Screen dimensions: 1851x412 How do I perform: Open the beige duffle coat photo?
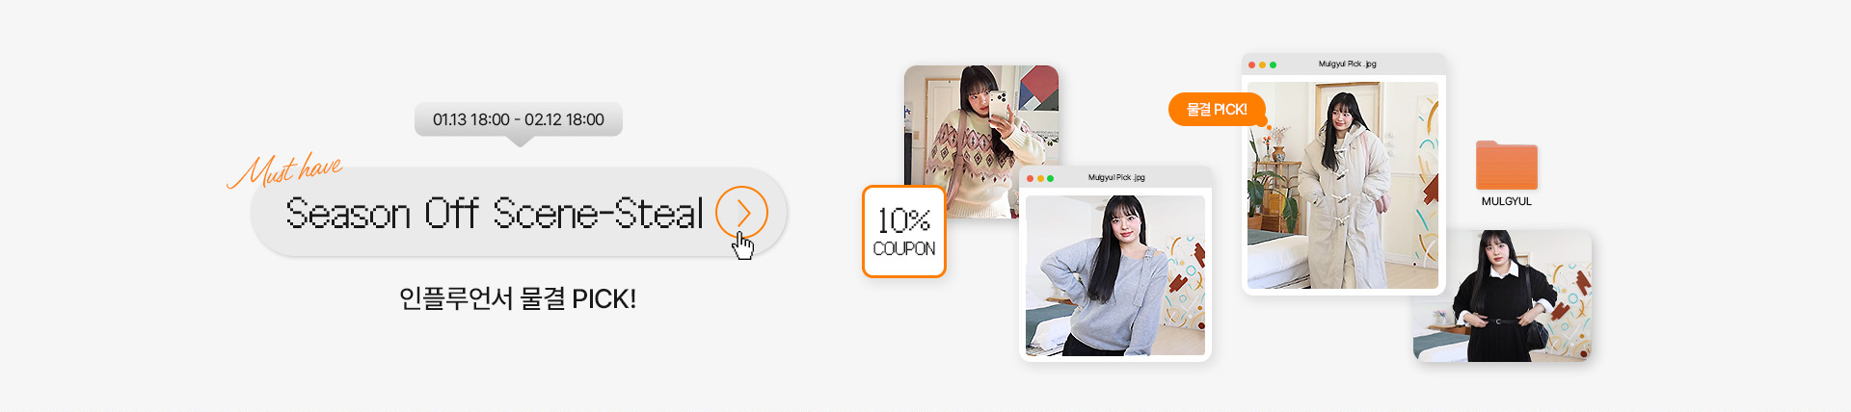tap(1343, 185)
